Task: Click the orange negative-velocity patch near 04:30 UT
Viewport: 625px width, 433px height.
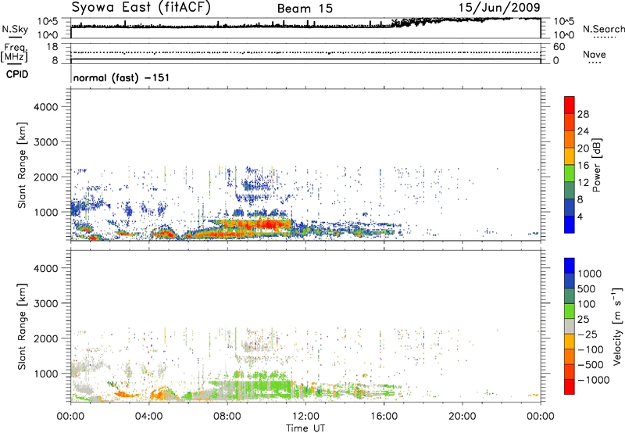Action: [161, 394]
